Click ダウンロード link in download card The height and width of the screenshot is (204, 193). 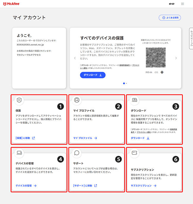click(137, 138)
